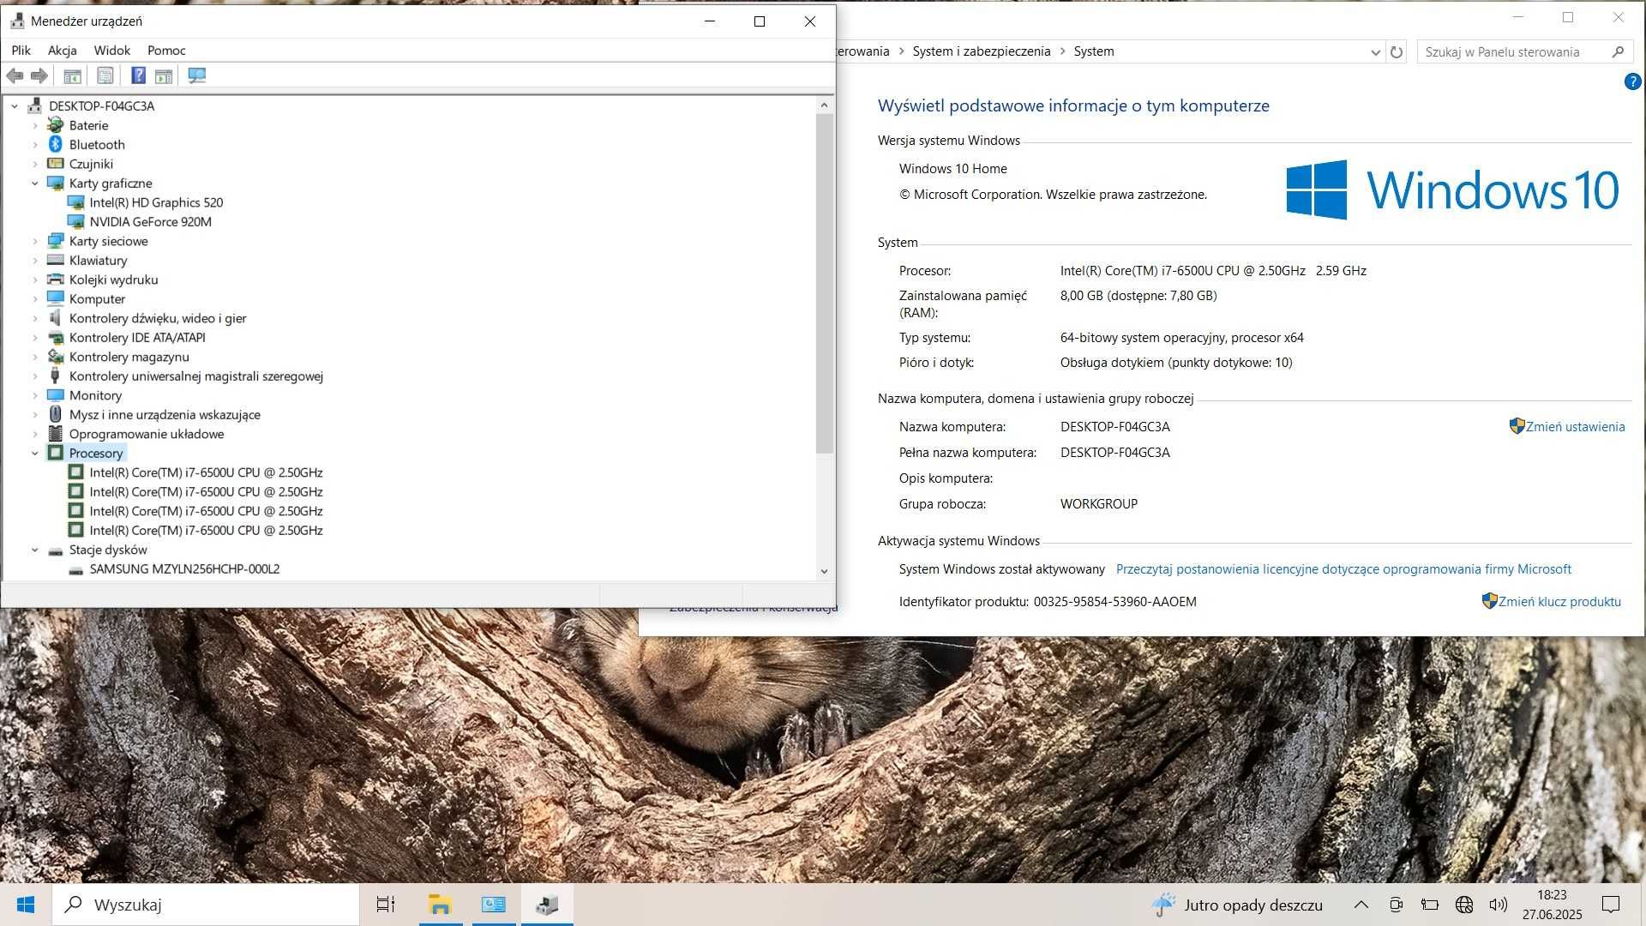Collapse the Karty graficzne category
The image size is (1646, 926).
click(35, 183)
